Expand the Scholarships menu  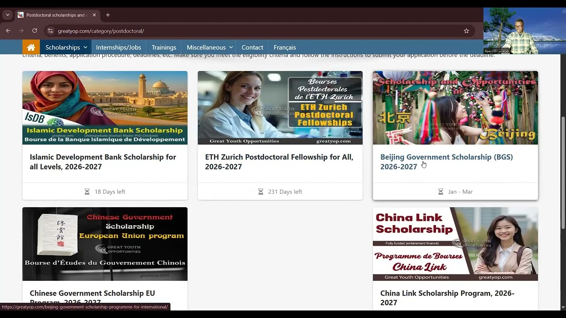click(66, 47)
